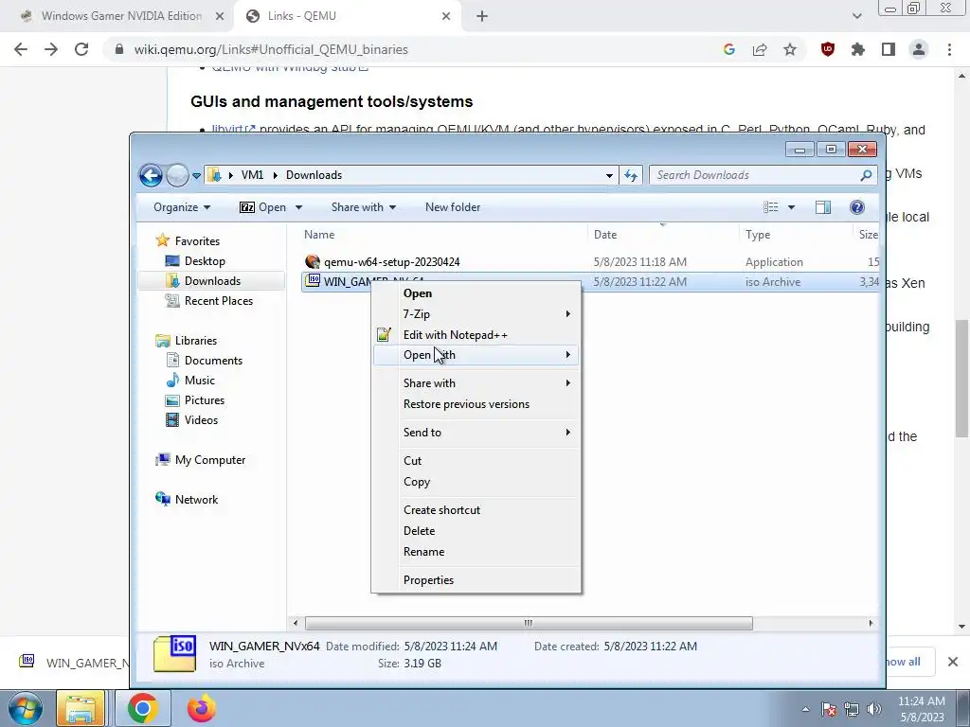Close the Links - QEMU tab
The width and height of the screenshot is (970, 727).
coord(446,16)
